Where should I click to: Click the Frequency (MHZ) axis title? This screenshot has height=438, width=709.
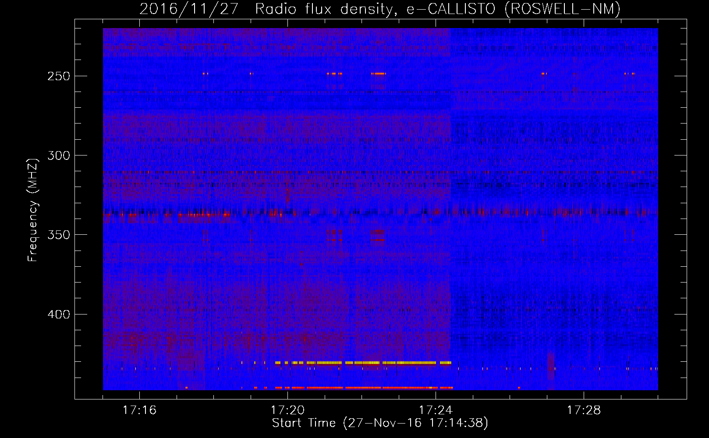pos(33,210)
